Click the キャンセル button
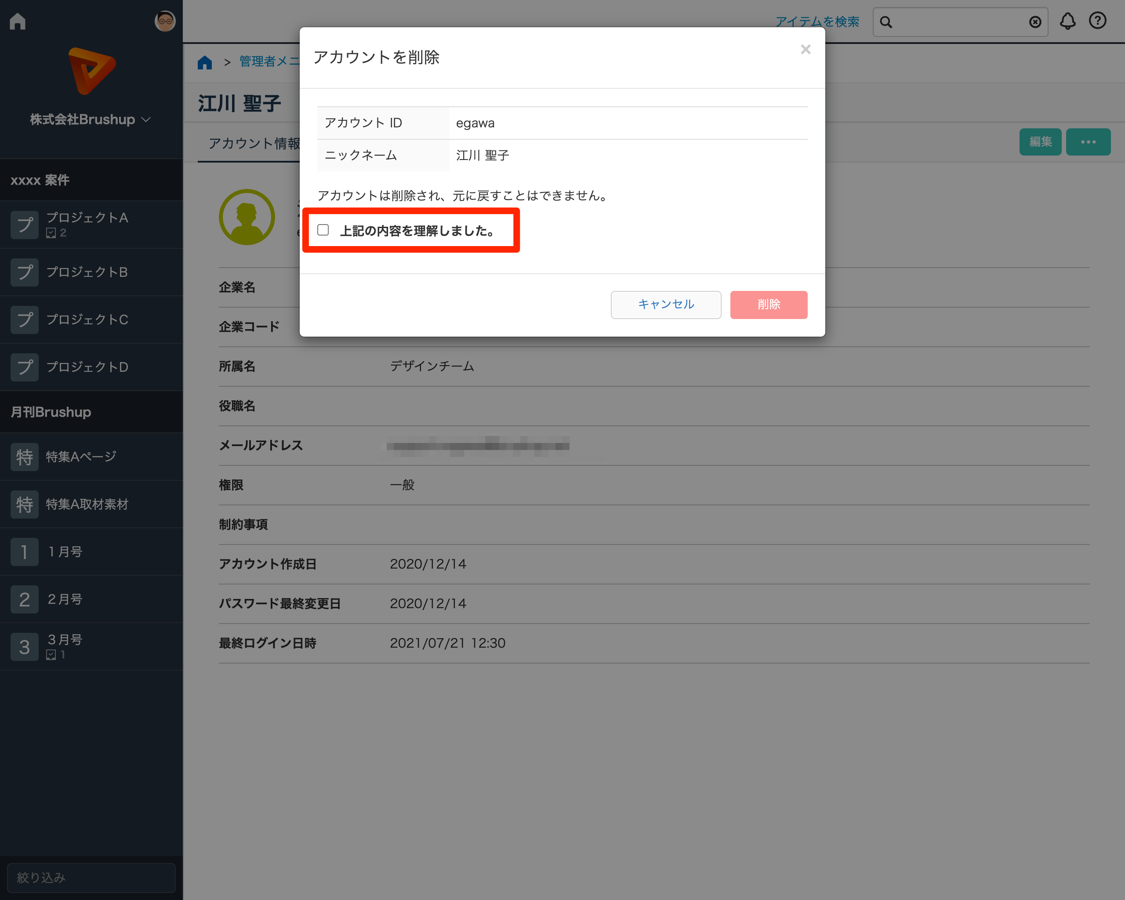 665,305
